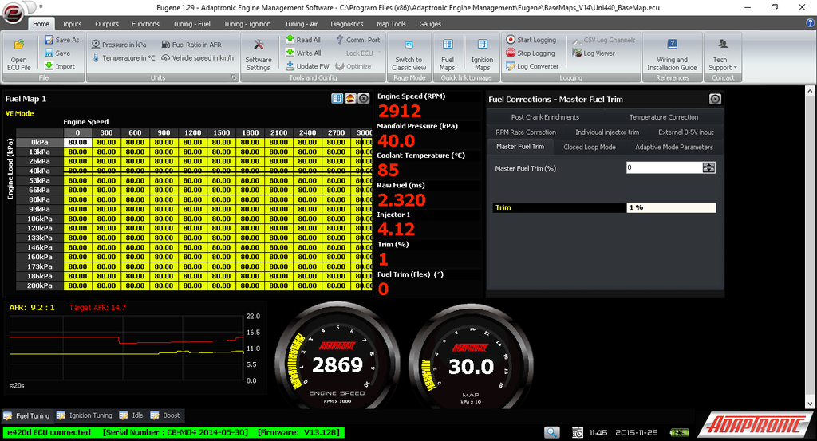Open the Quick Access Toolbar dropdown
The width and height of the screenshot is (817, 441).
click(41, 6)
